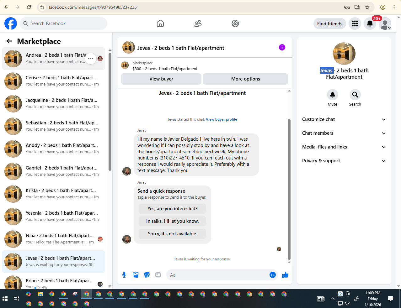Open the Yesenia conversation
The width and height of the screenshot is (401, 308).
pyautogui.click(x=53, y=217)
